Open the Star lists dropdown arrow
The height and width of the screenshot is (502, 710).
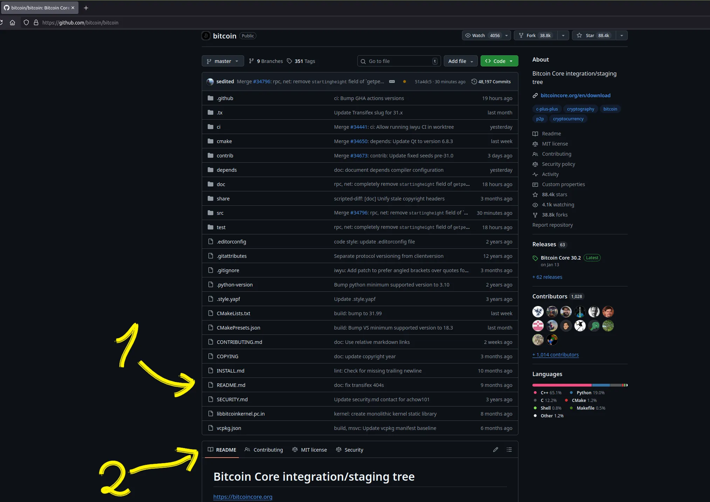click(x=622, y=35)
